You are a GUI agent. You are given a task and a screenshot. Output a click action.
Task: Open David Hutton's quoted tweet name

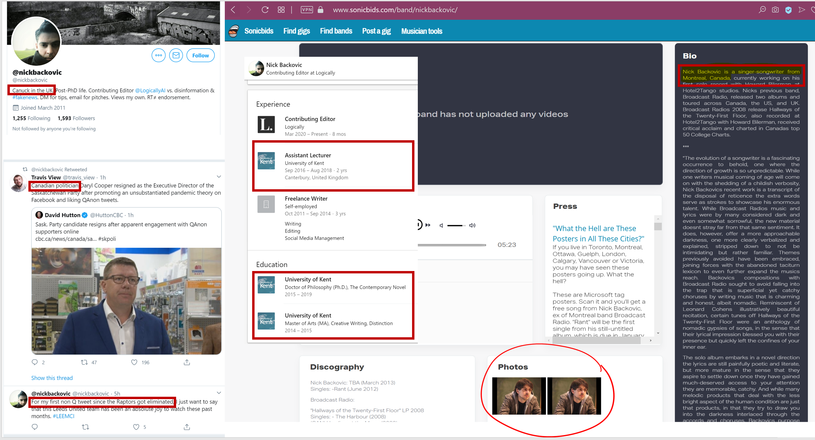[63, 215]
